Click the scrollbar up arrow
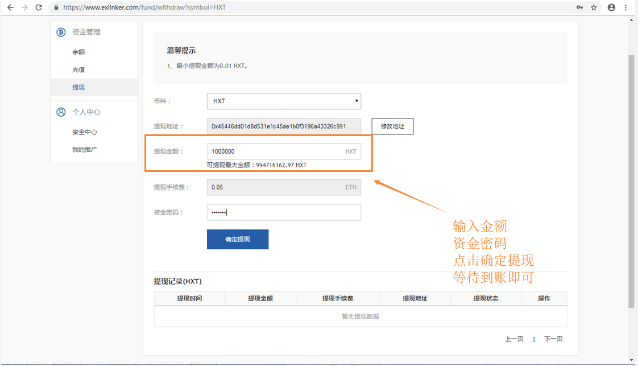 coord(631,19)
